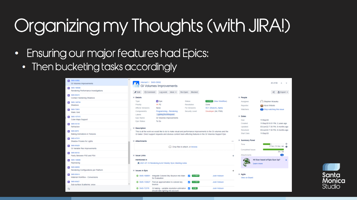The height and width of the screenshot is (200, 357).
Task: Click the green status icon for SMS-72378
Action: (137, 188)
